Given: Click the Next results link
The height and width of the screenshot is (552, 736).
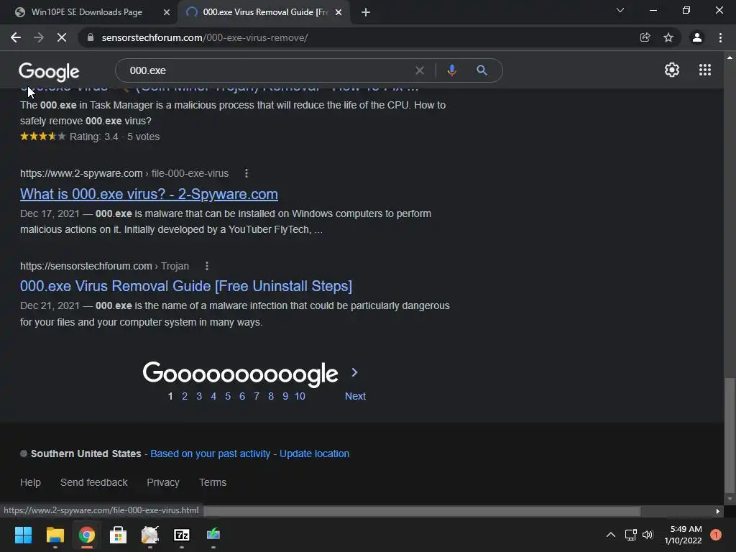Looking at the screenshot, I should click(355, 396).
